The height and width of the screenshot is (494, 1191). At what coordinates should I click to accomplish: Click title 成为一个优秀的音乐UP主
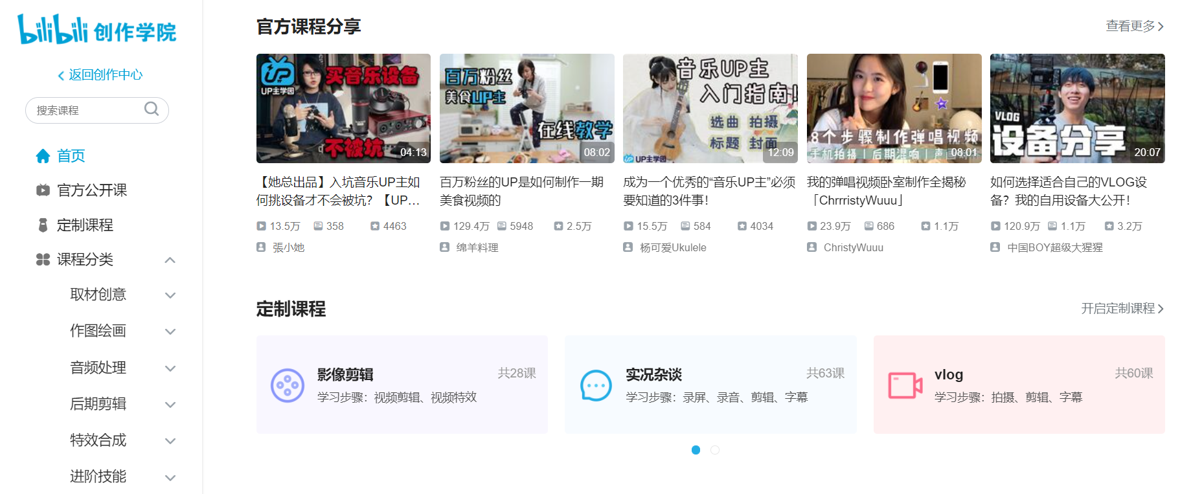tap(709, 192)
